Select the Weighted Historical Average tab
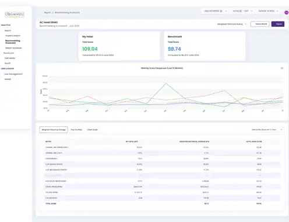289x222 pixels. [54, 130]
